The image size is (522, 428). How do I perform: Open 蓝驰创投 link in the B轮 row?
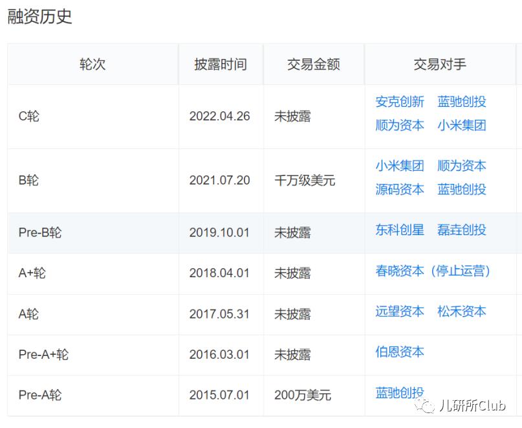coord(462,189)
